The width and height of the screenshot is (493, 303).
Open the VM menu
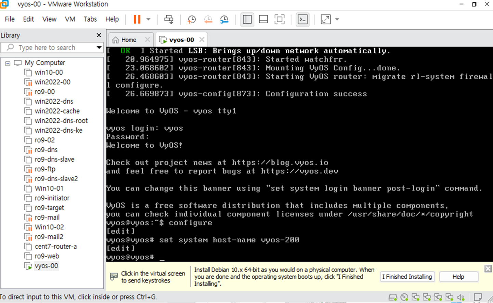pos(70,19)
